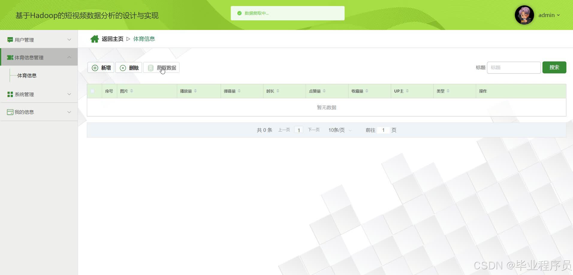
Task: Open 体育信息管理 in the sidebar
Action: coord(39,57)
